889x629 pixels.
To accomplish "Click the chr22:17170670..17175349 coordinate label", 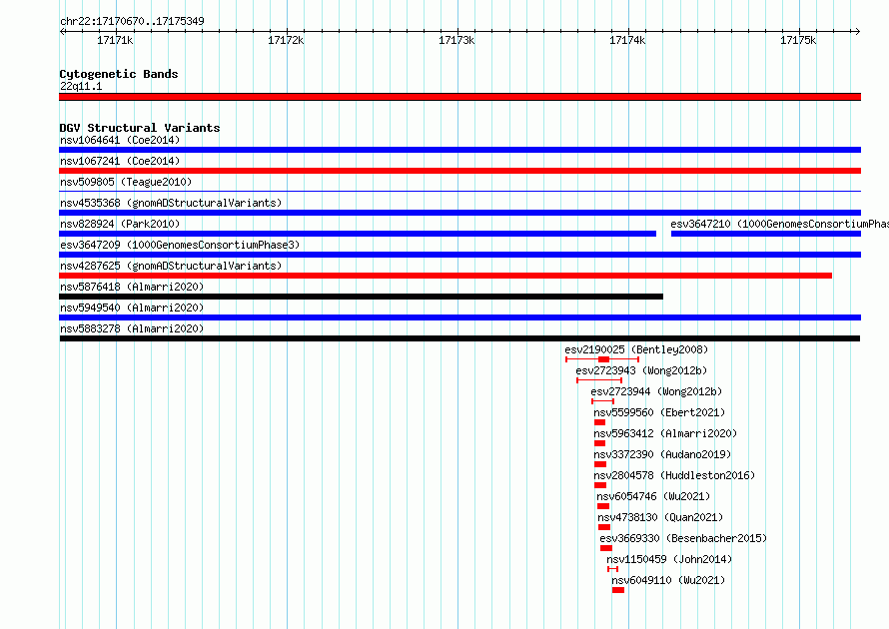I will coord(132,21).
